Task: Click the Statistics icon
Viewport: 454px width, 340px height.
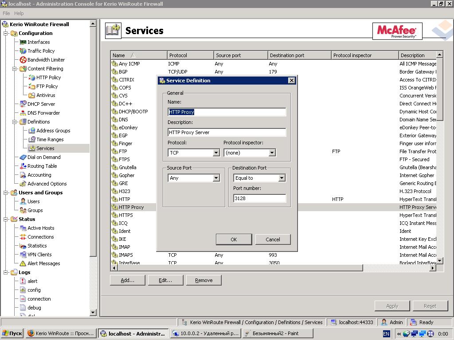Action: point(23,246)
